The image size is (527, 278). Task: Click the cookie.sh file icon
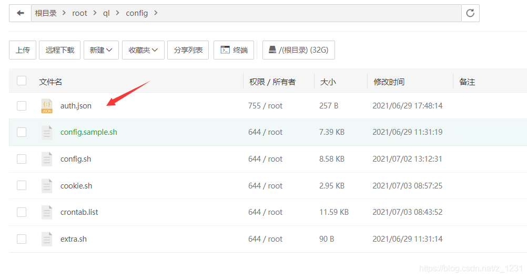[47, 186]
